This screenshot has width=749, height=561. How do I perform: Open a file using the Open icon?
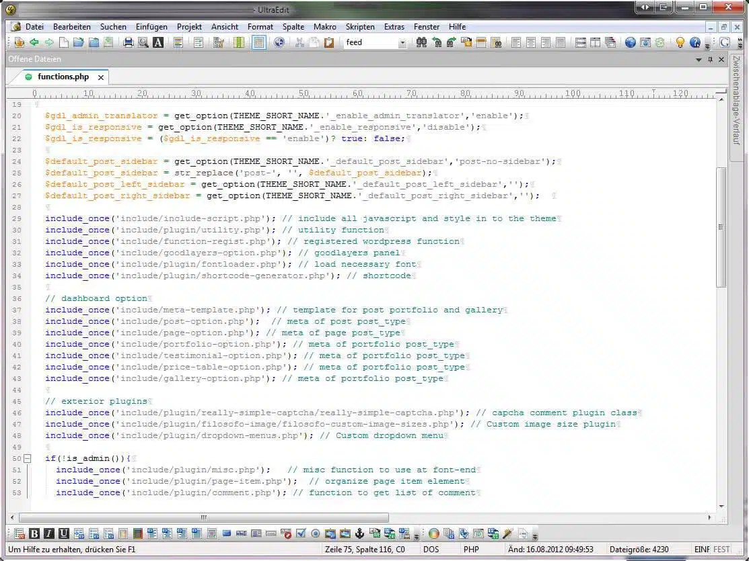(77, 42)
